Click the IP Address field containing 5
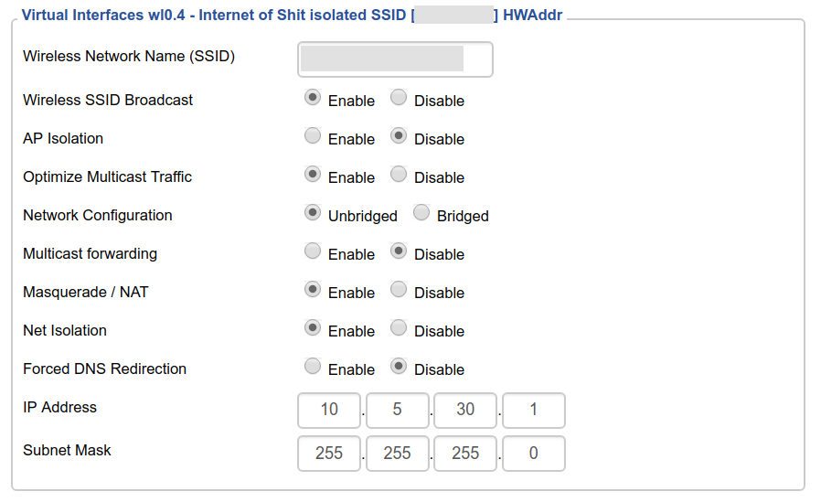This screenshot has width=821, height=502. pyautogui.click(x=398, y=410)
